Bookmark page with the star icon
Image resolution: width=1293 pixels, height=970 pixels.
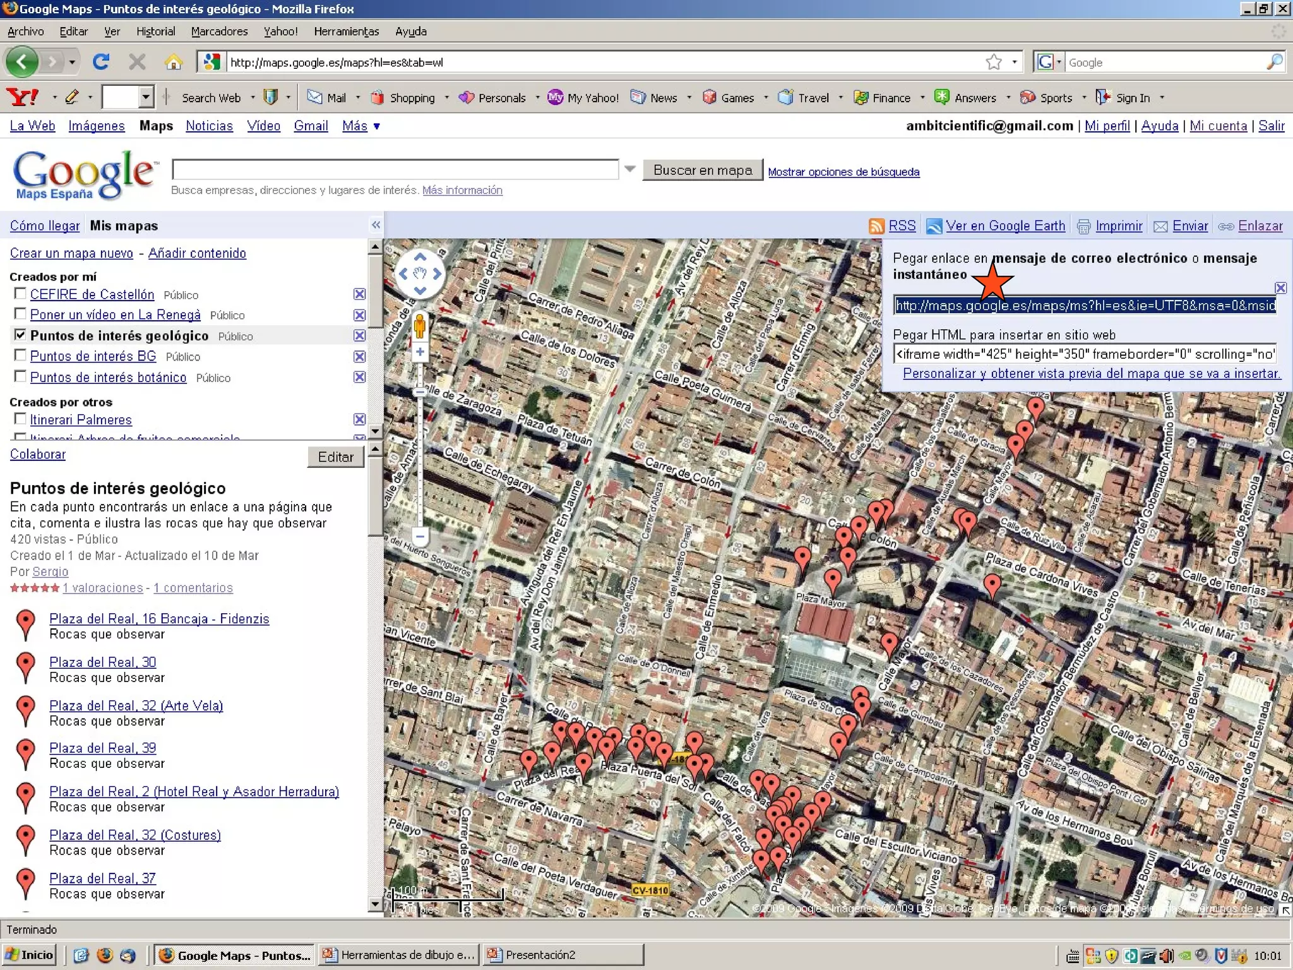(994, 62)
